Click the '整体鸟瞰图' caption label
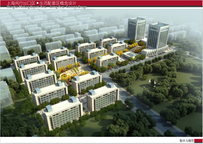This screenshot has width=203, height=144. coord(187,140)
